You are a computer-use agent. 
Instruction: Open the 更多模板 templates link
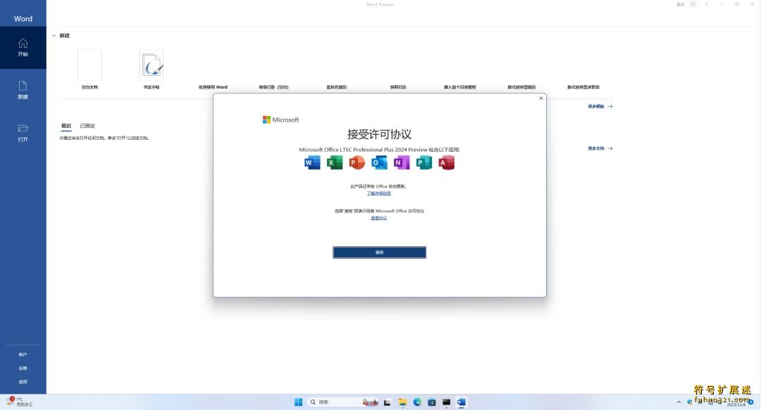[x=596, y=106]
